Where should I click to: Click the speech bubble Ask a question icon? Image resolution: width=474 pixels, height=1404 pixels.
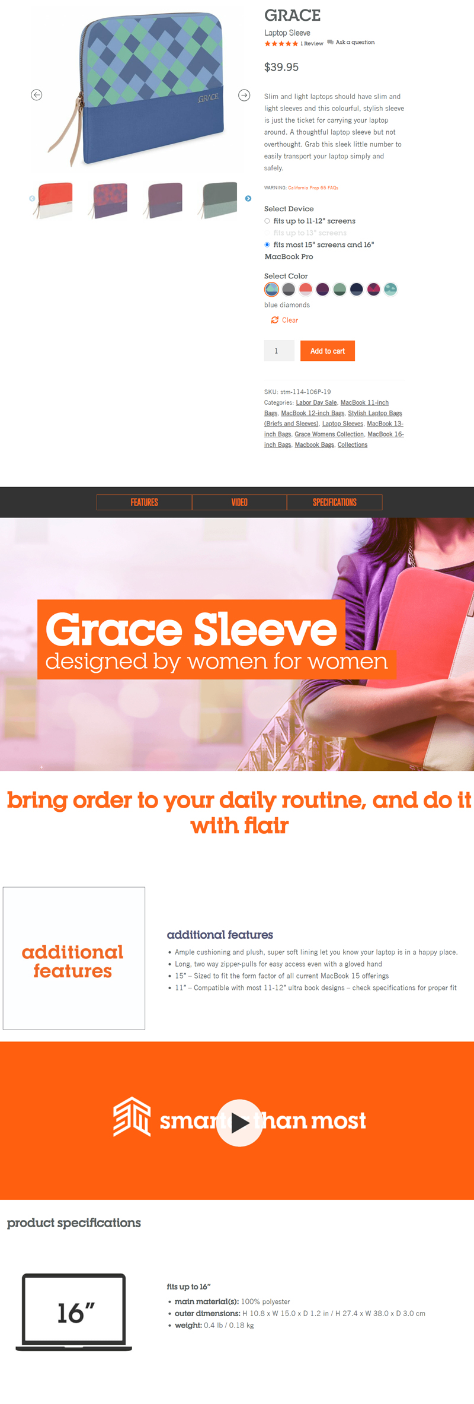coord(330,42)
